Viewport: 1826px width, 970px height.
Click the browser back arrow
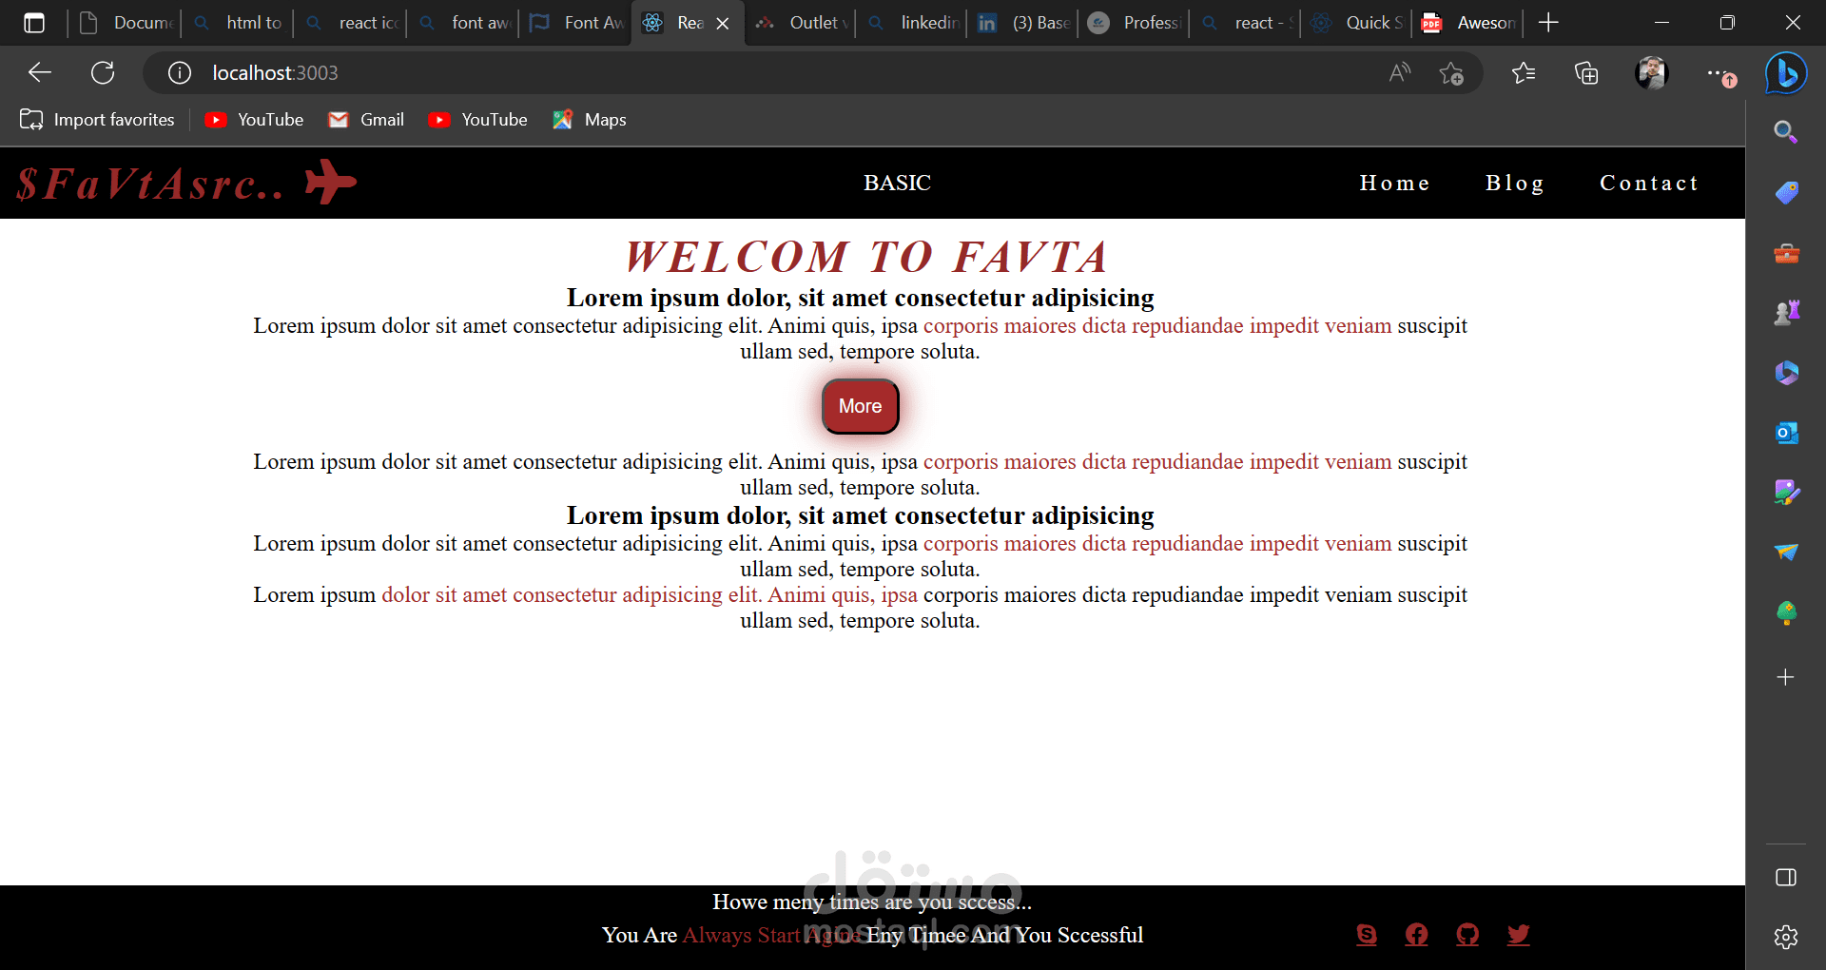(40, 72)
